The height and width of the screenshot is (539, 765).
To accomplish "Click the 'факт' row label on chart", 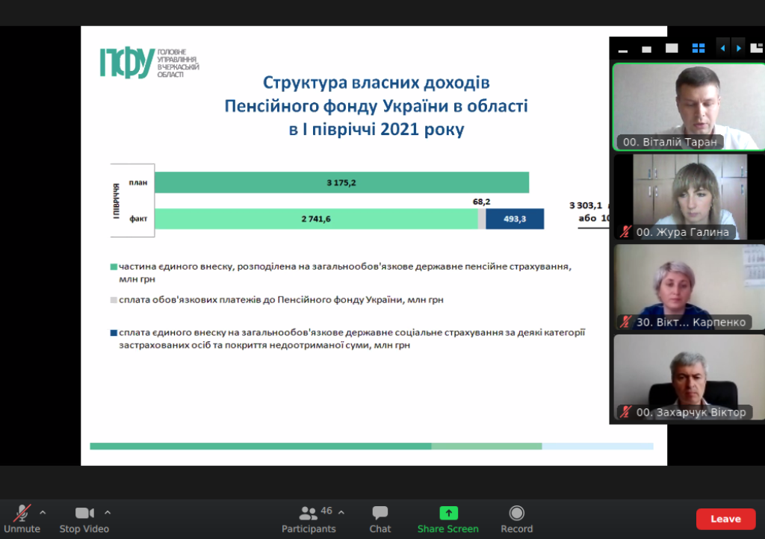I will click(x=138, y=218).
